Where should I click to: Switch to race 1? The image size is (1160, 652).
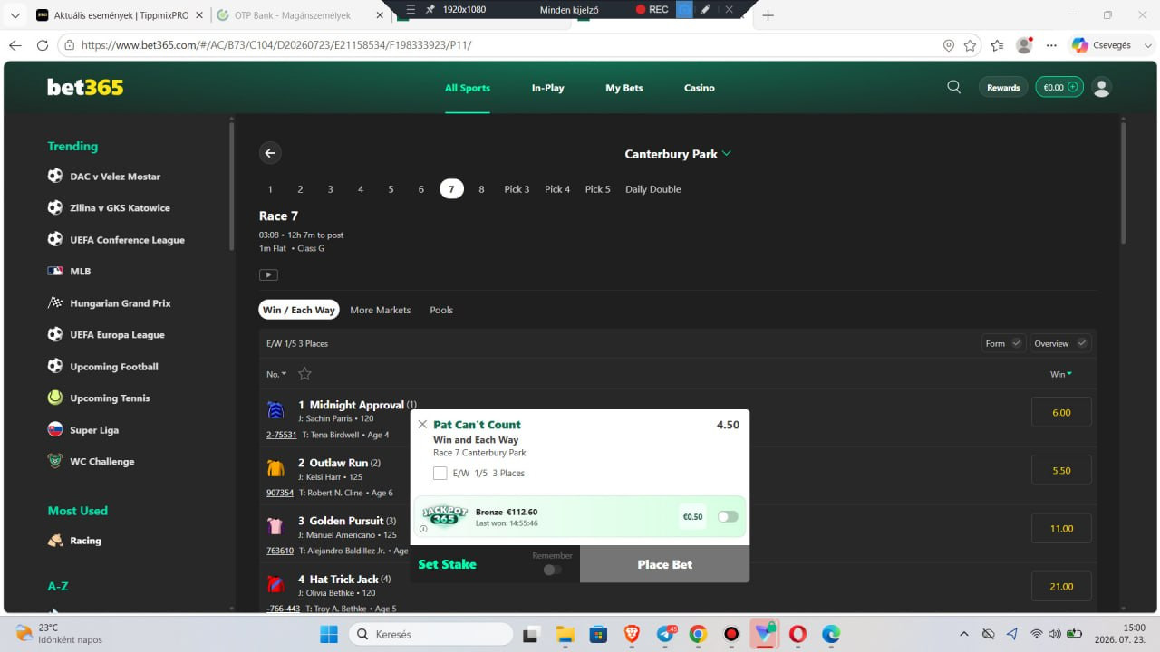tap(270, 189)
